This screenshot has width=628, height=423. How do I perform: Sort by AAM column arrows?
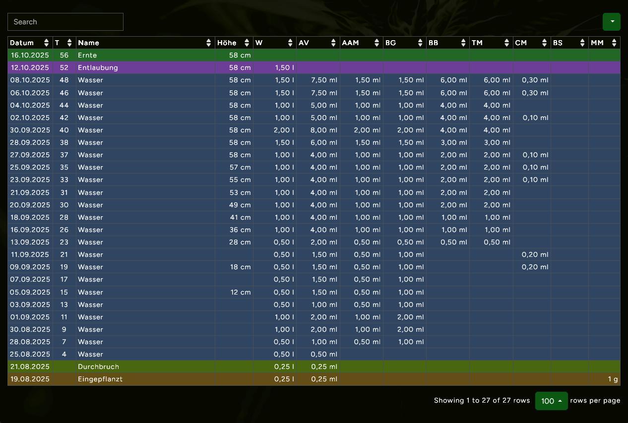(x=377, y=43)
